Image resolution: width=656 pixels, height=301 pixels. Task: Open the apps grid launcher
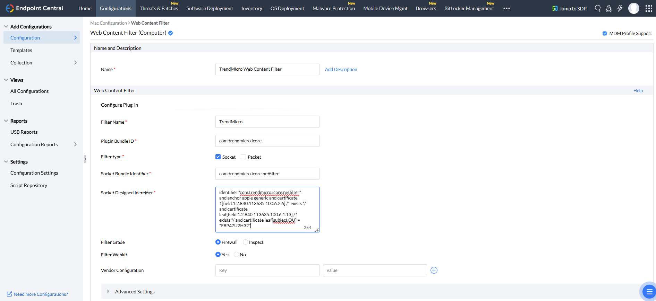tap(649, 8)
